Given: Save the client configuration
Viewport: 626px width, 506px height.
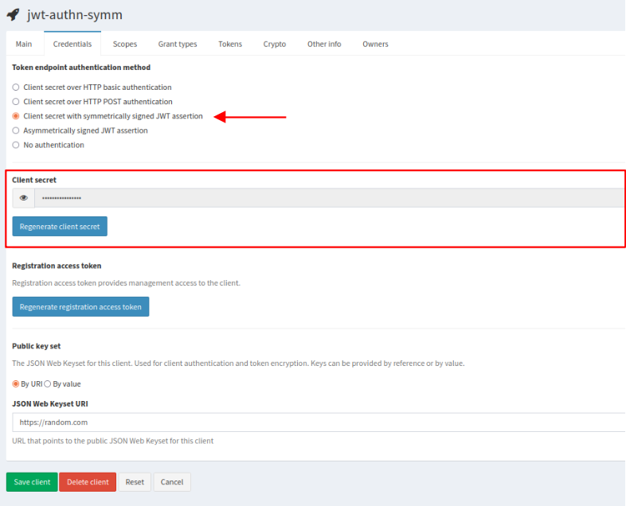Looking at the screenshot, I should [32, 482].
